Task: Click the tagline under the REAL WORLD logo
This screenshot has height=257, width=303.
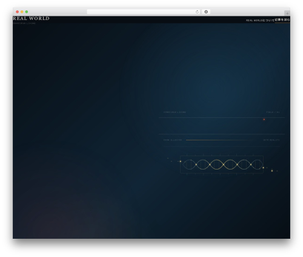Action: (24, 23)
